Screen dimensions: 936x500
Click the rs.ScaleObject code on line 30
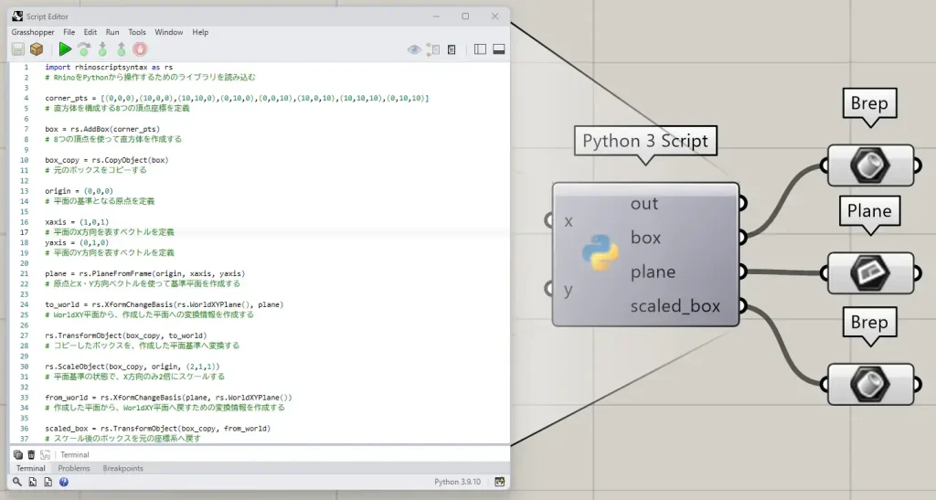pos(132,367)
